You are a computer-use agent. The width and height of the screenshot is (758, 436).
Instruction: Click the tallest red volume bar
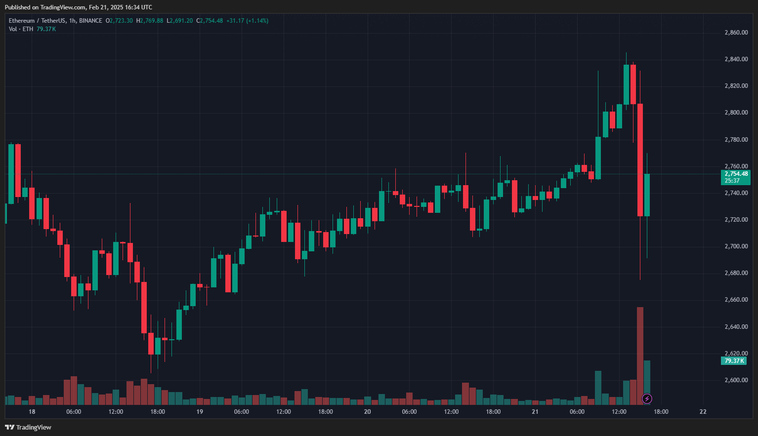point(640,356)
